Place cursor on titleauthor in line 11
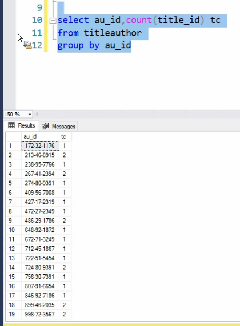Viewport: 240px width, 326px height. 113,33
